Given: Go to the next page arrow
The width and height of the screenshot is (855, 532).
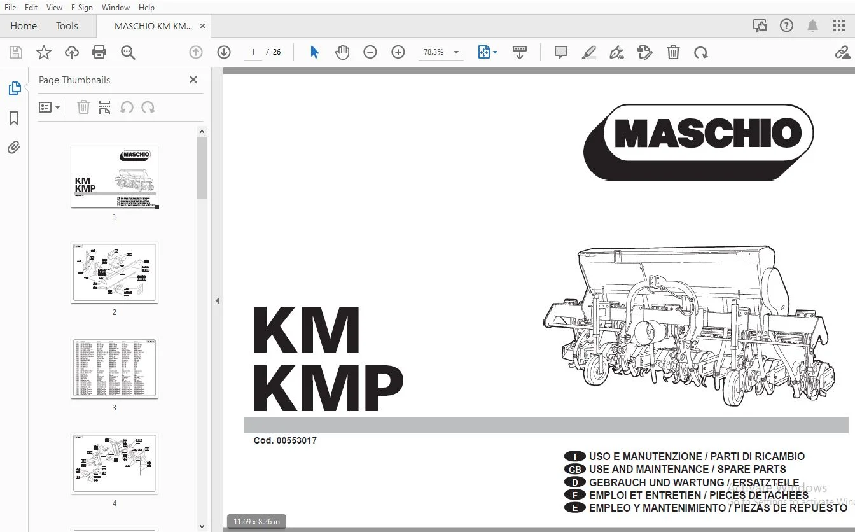Looking at the screenshot, I should coord(224,52).
